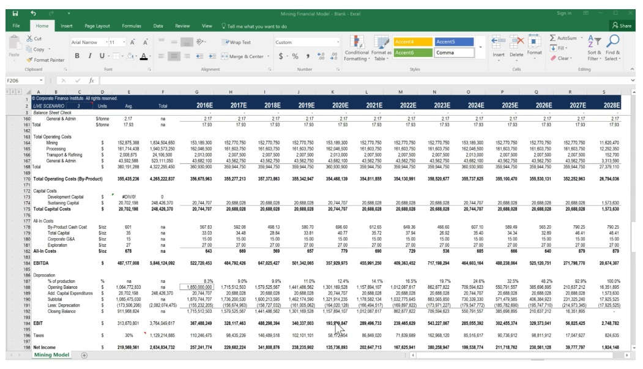
Task: Apply the Accent4 orange cell style
Action: pyautogui.click(x=412, y=42)
